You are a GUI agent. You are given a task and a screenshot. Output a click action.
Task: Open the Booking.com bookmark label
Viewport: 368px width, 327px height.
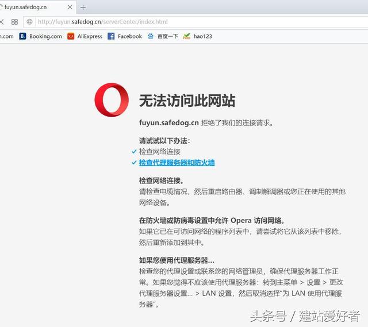point(45,36)
